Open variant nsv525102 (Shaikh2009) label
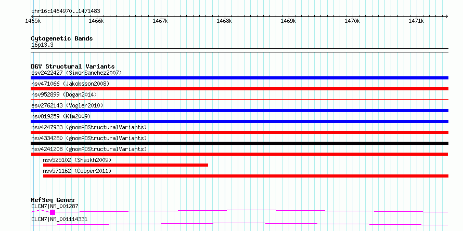 pos(77,160)
